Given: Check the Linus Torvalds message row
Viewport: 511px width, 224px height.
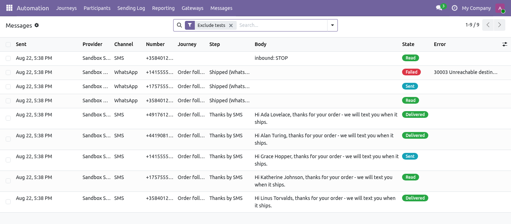Looking at the screenshot, I should tap(8, 202).
